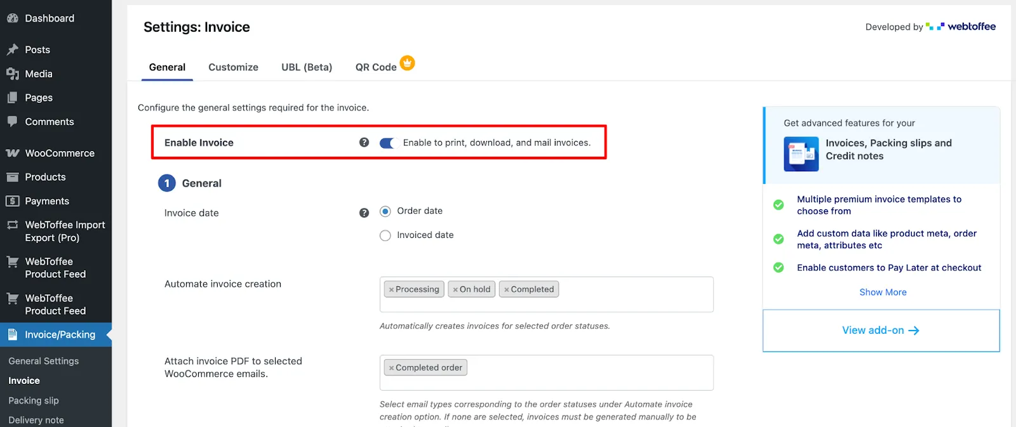Select the Order date radio button
This screenshot has width=1016, height=427.
[x=385, y=211]
